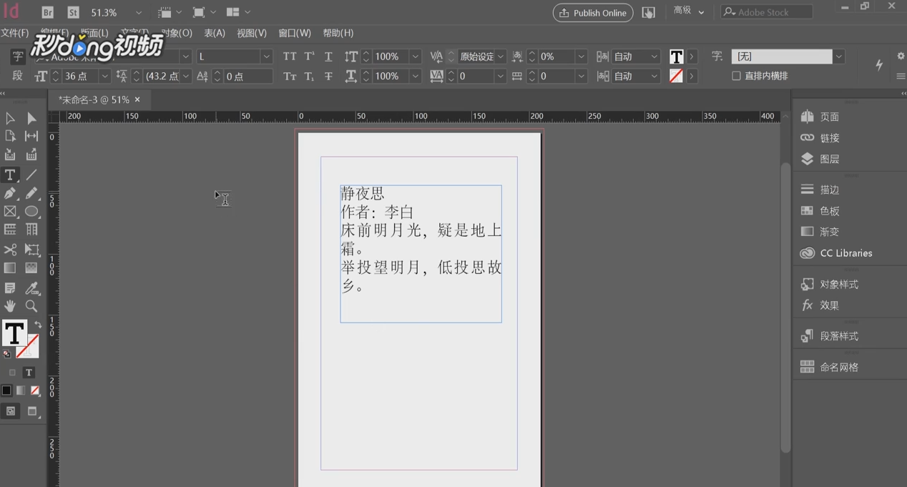Open the 高级 workspace switcher dropdown

(x=689, y=11)
